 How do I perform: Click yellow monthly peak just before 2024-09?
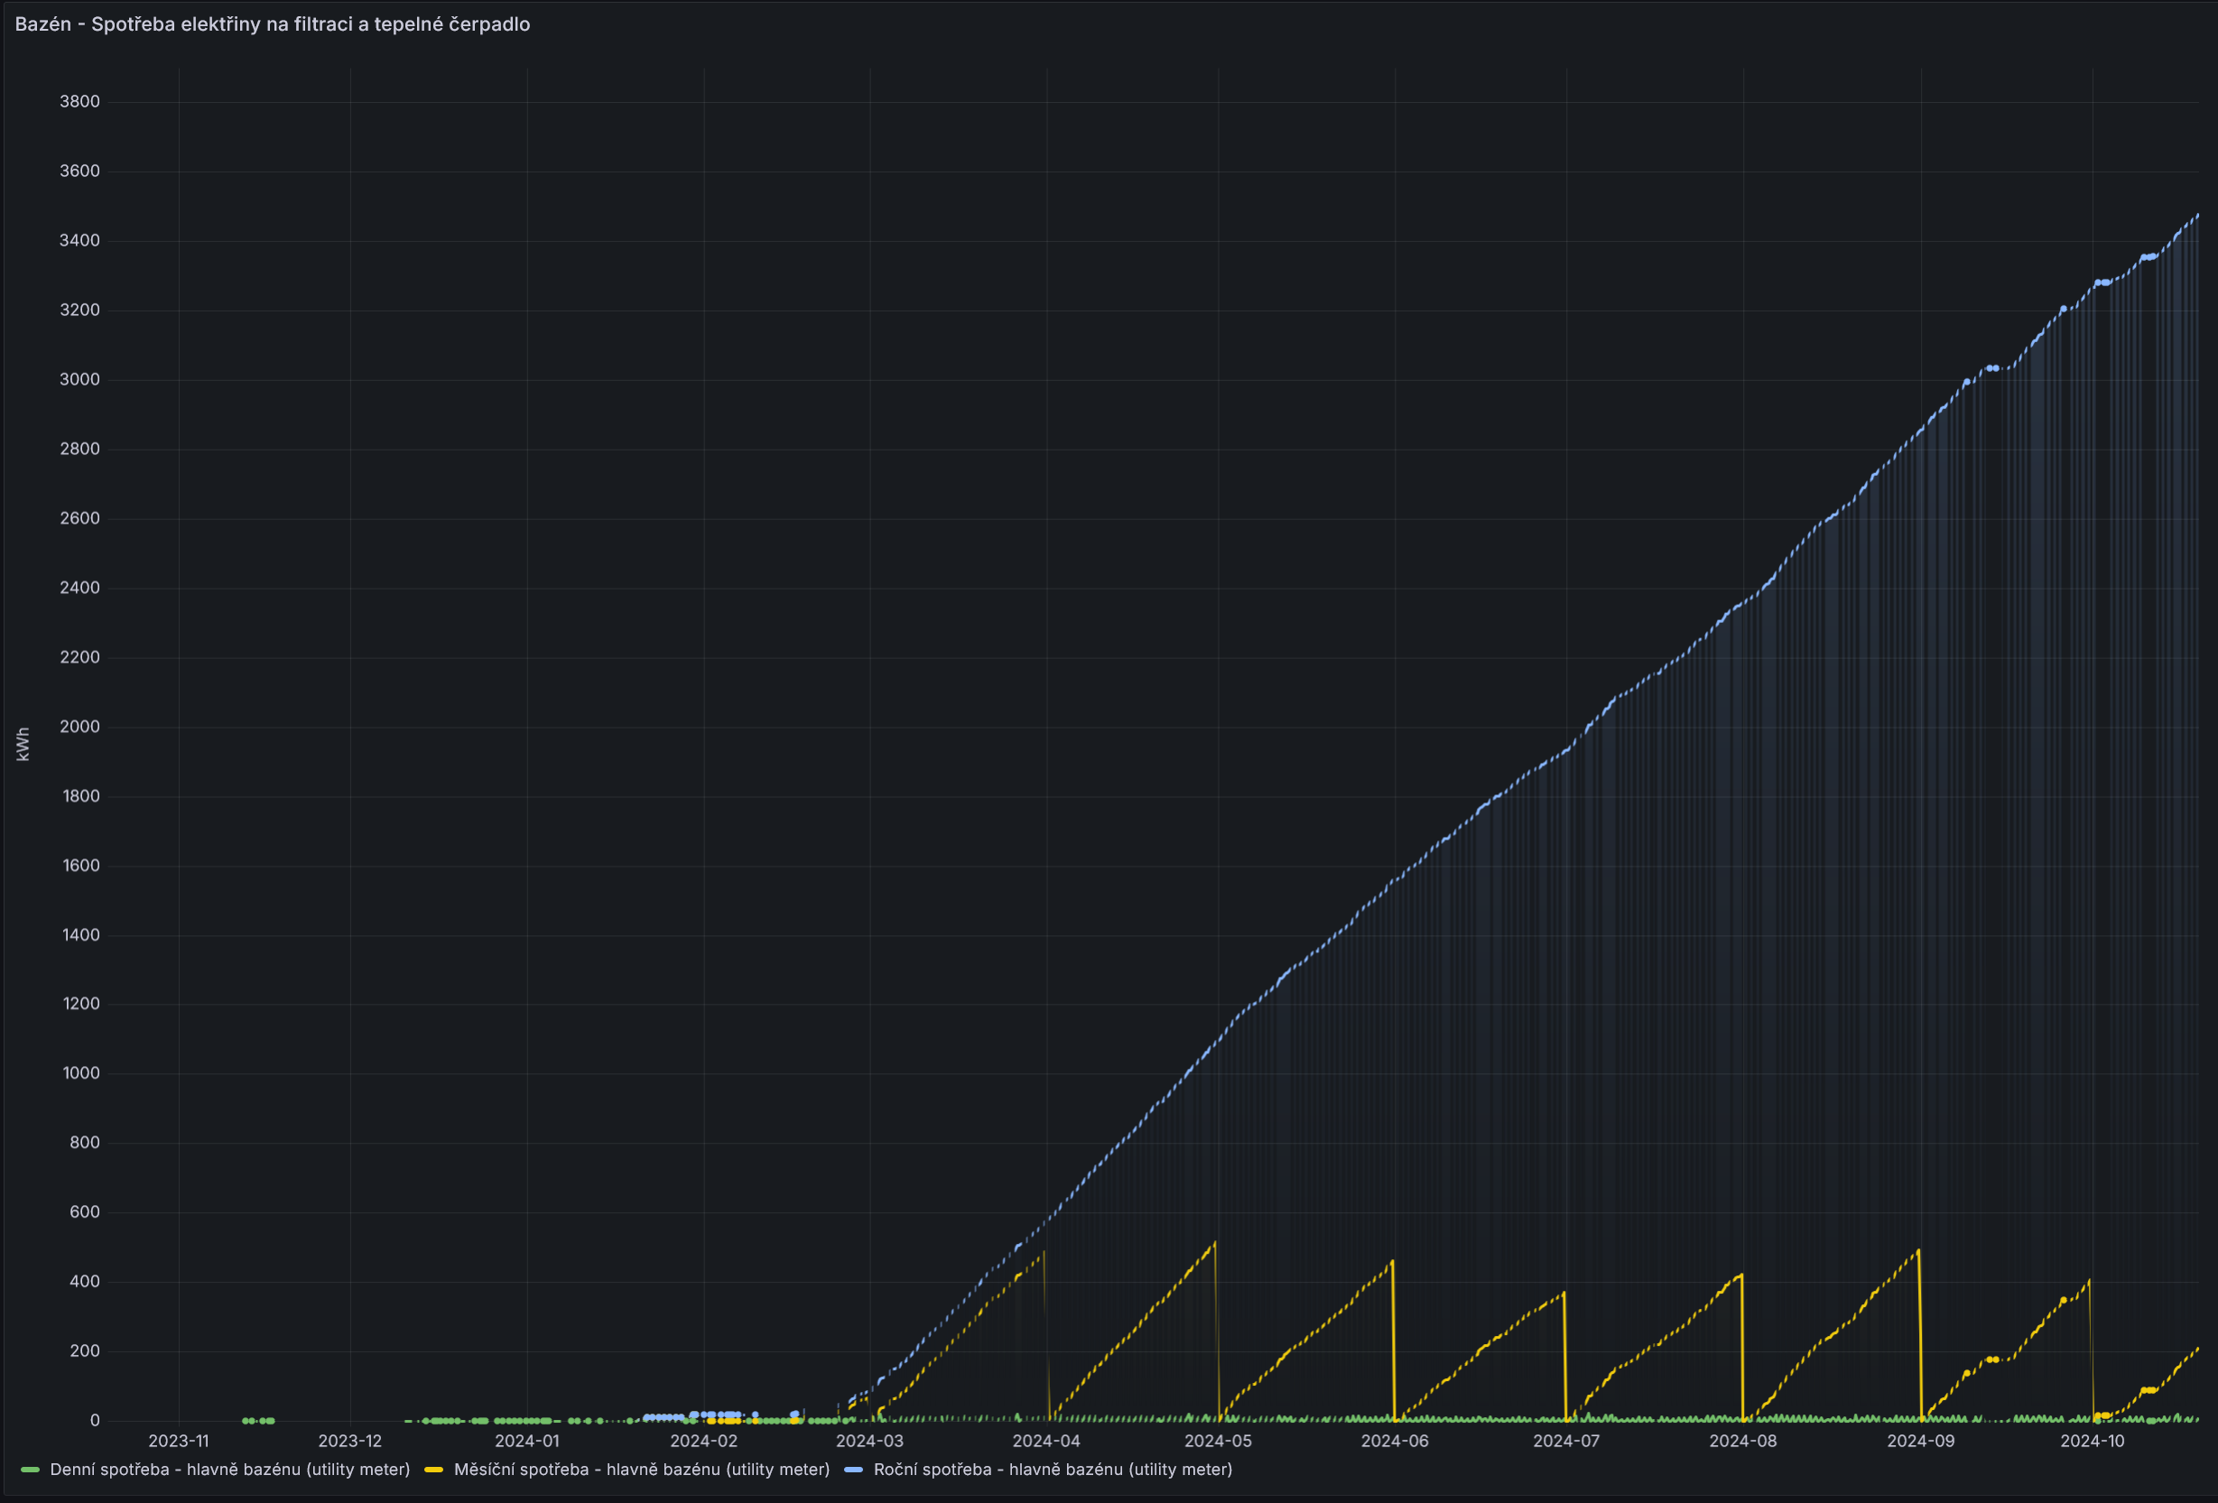[1918, 1250]
